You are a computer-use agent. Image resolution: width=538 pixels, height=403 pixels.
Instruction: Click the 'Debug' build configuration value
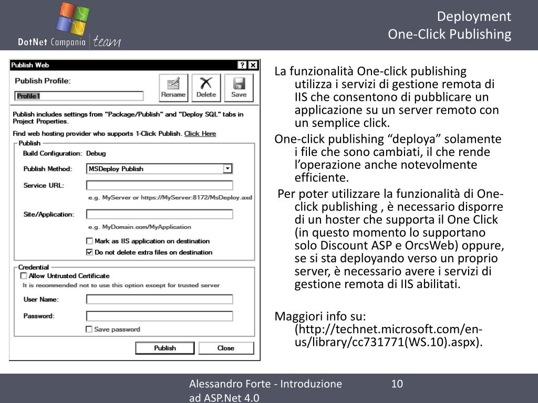[96, 153]
